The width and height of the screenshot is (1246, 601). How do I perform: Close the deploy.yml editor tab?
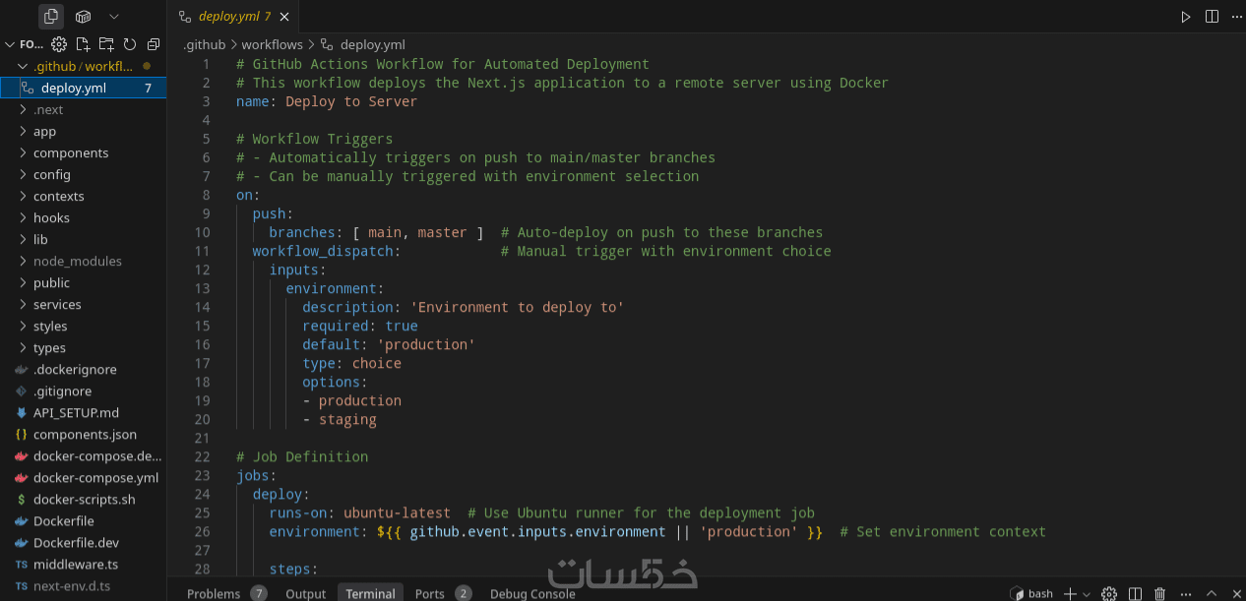click(284, 17)
